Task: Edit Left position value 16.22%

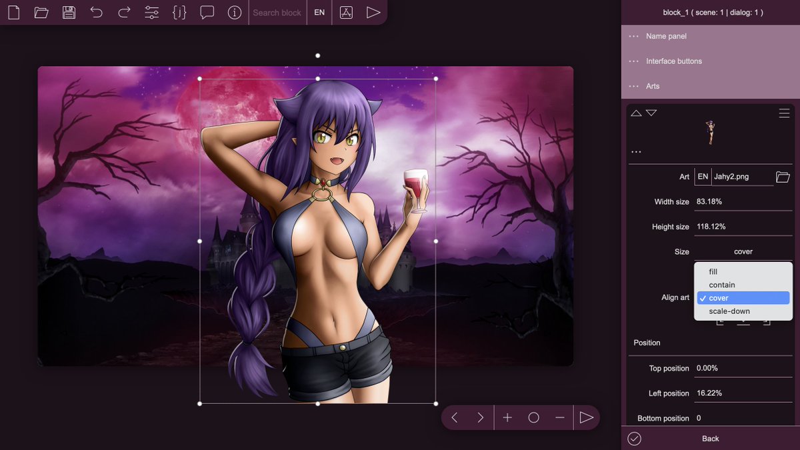Action: coord(743,393)
